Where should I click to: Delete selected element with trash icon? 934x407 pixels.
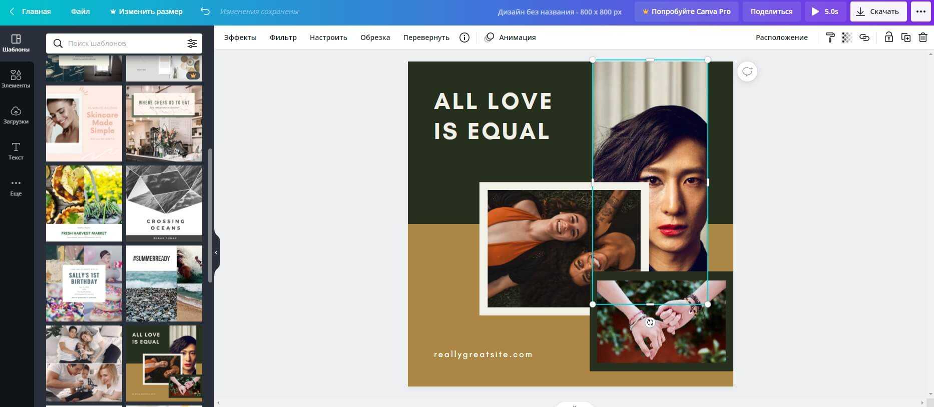click(x=923, y=37)
